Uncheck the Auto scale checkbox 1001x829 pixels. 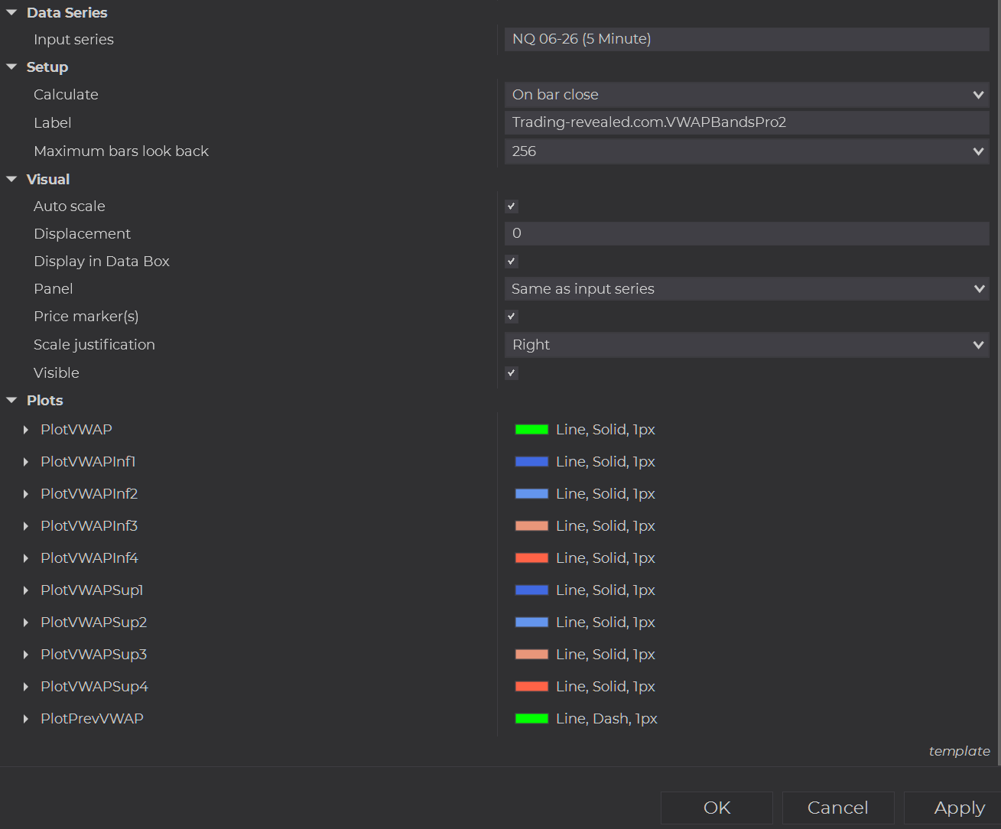pyautogui.click(x=512, y=206)
